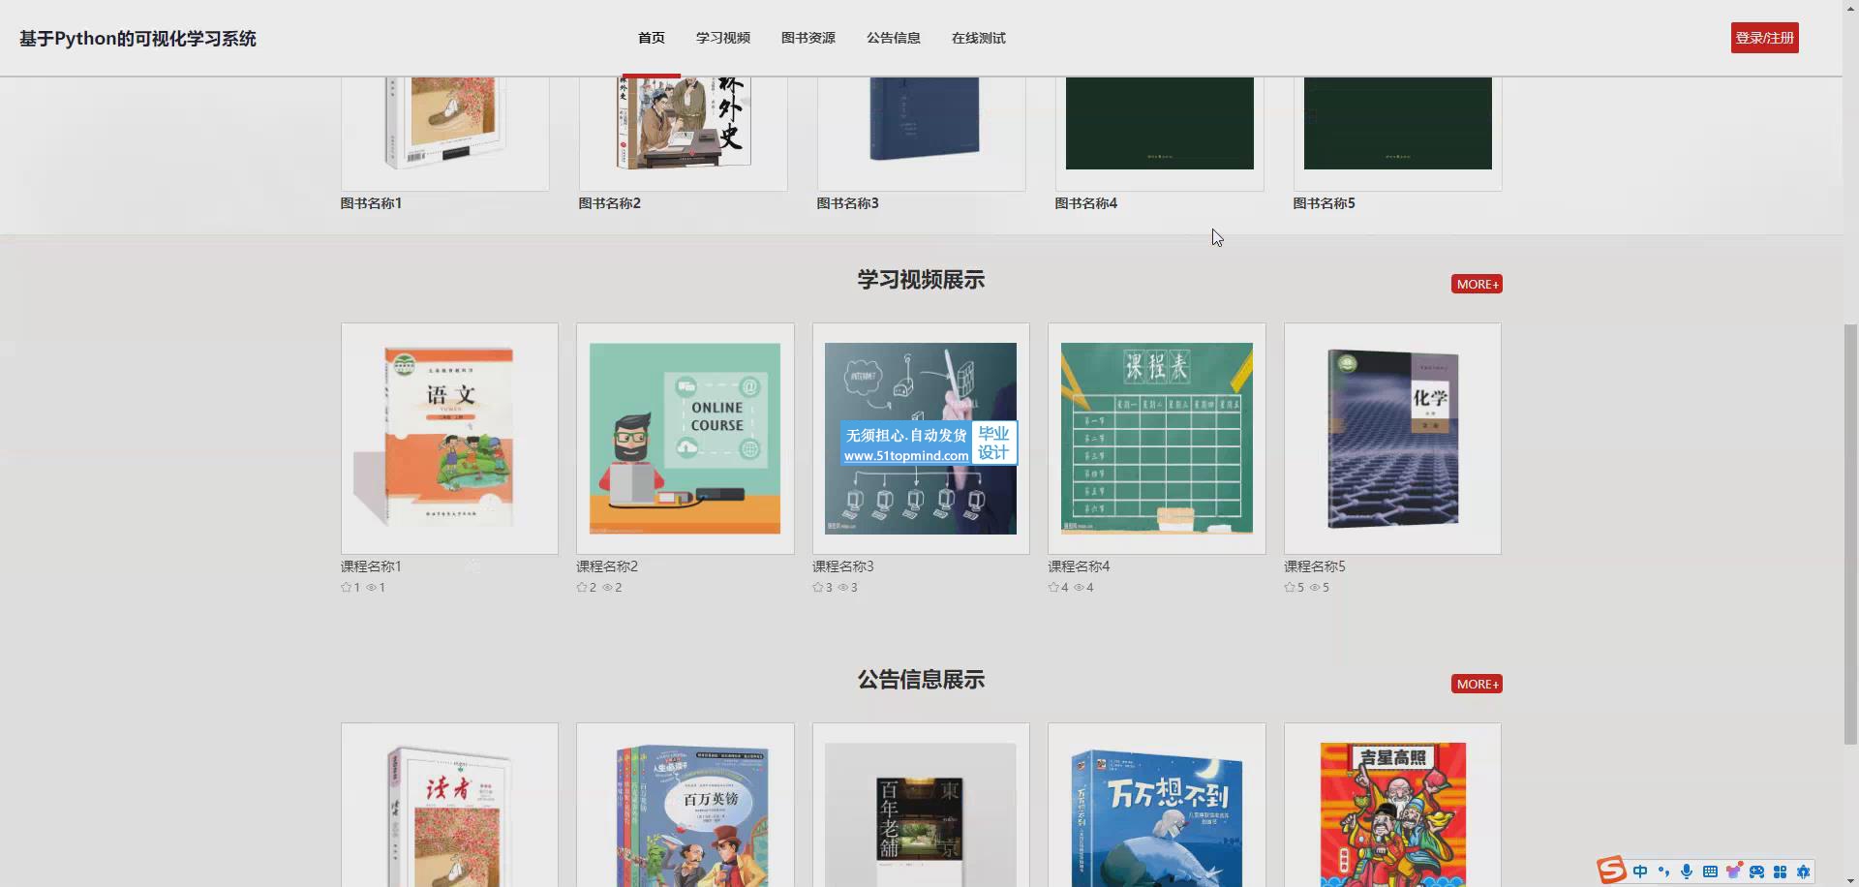Screen dimensions: 1859x887
Task: Open the 学习视频 navigation menu item
Action: coord(722,38)
